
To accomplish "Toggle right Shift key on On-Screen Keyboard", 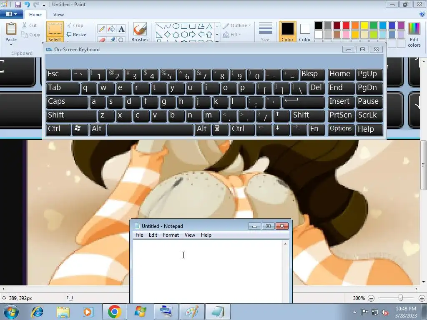I will click(x=308, y=115).
